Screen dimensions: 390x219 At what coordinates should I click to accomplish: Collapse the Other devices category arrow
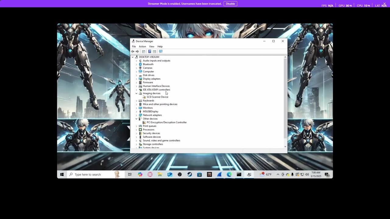(x=136, y=119)
